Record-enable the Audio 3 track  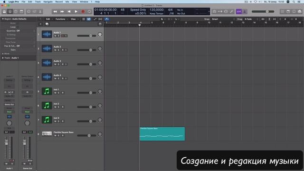62,64
